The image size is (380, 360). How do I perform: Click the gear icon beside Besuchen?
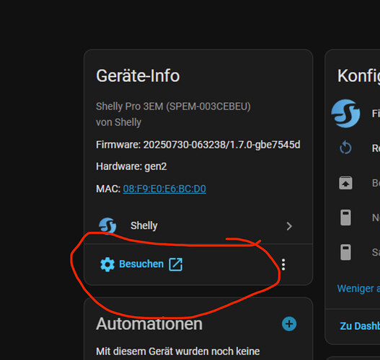107,264
